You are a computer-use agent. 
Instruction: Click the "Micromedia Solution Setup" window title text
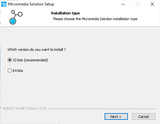tap(31, 4)
